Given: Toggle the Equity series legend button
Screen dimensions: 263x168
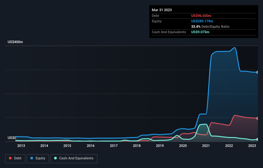Looking at the screenshot, I should coord(38,158).
